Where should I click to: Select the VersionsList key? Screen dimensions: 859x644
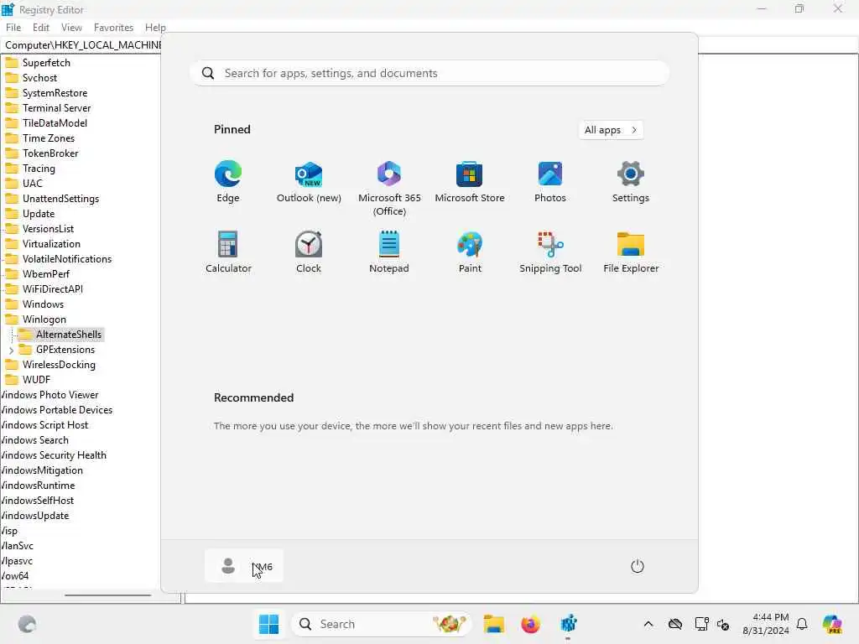(x=48, y=229)
